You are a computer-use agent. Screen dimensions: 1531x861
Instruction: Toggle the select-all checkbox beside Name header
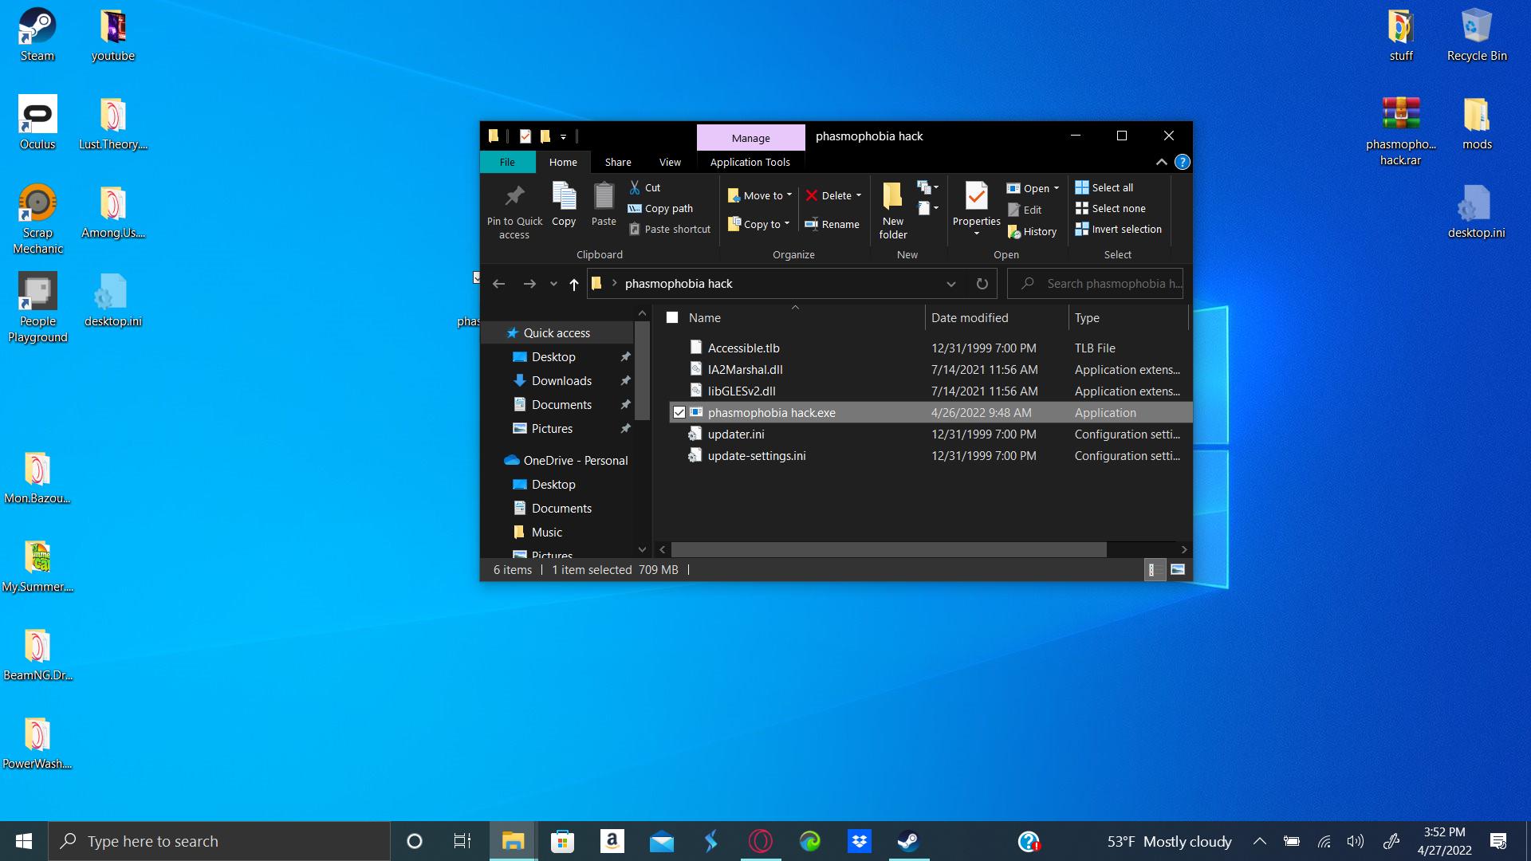click(x=672, y=318)
